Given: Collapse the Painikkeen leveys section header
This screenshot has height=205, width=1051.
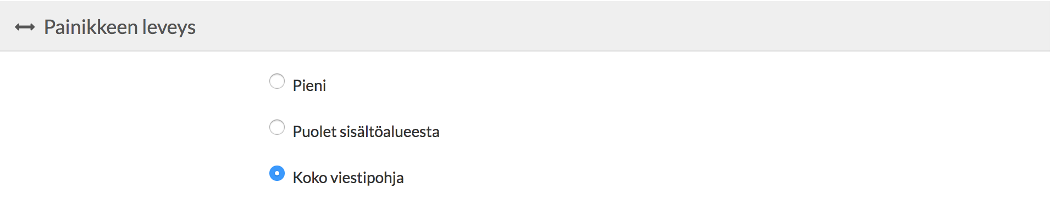Looking at the screenshot, I should 525,26.
